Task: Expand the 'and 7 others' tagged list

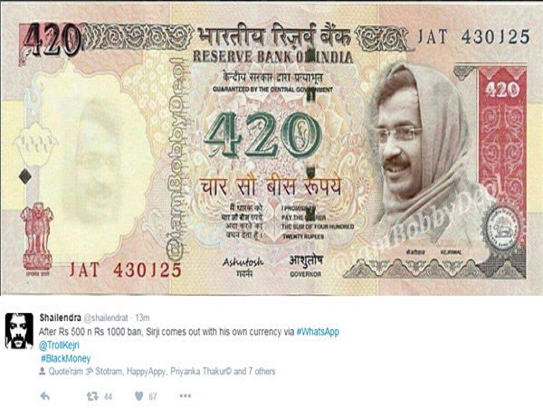Action: [x=254, y=372]
